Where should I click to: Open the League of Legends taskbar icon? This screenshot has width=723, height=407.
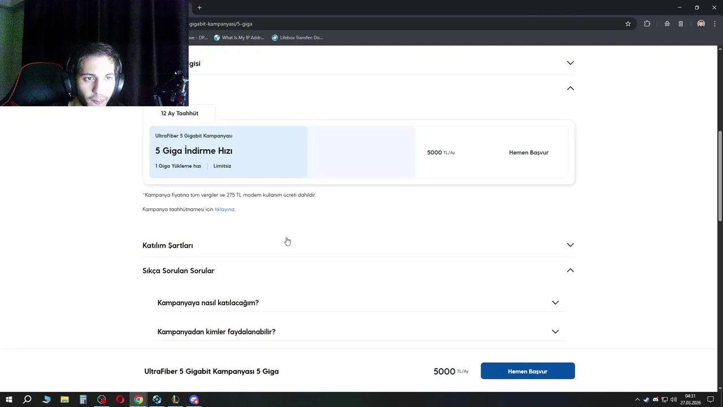coord(176,400)
